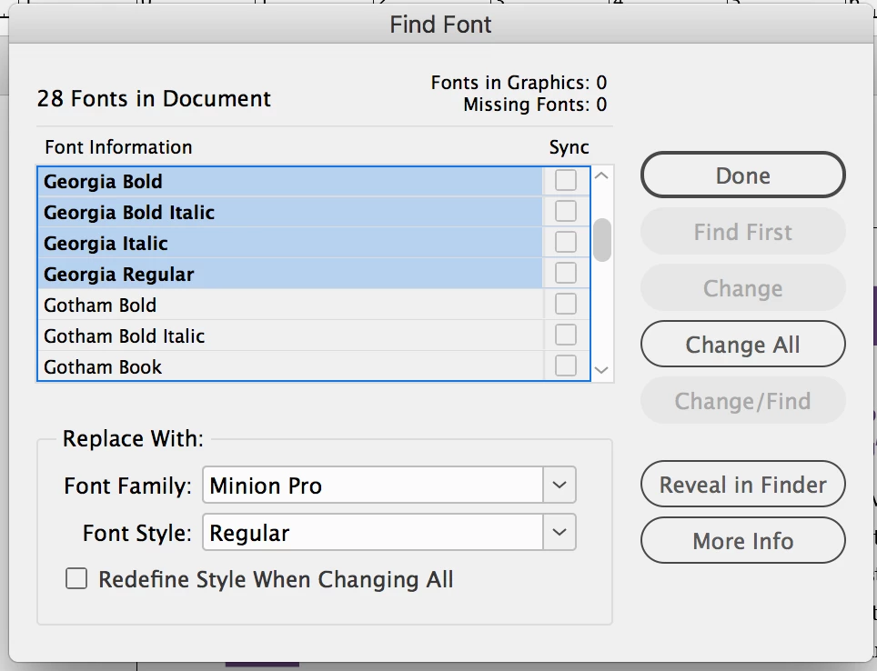Click the Font Style Regular field
This screenshot has height=671, width=877.
tap(373, 532)
